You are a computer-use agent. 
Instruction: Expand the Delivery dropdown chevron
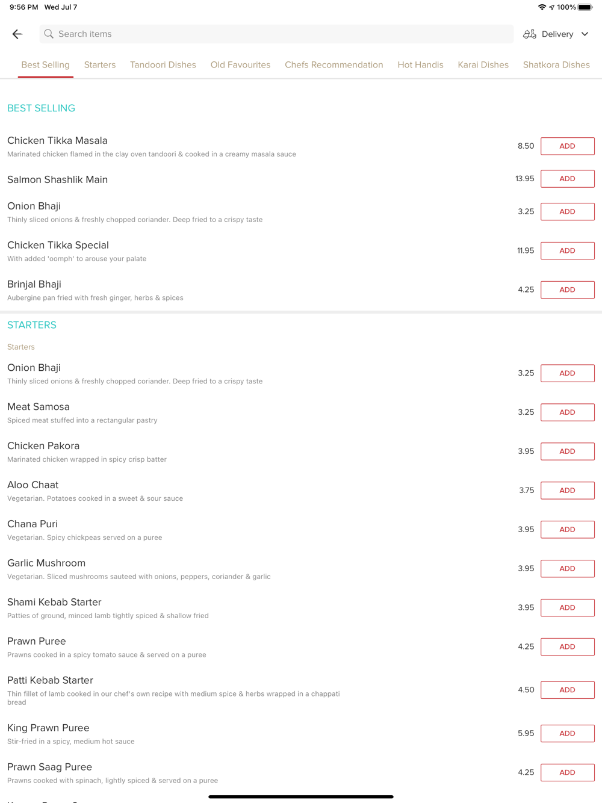[x=585, y=34]
